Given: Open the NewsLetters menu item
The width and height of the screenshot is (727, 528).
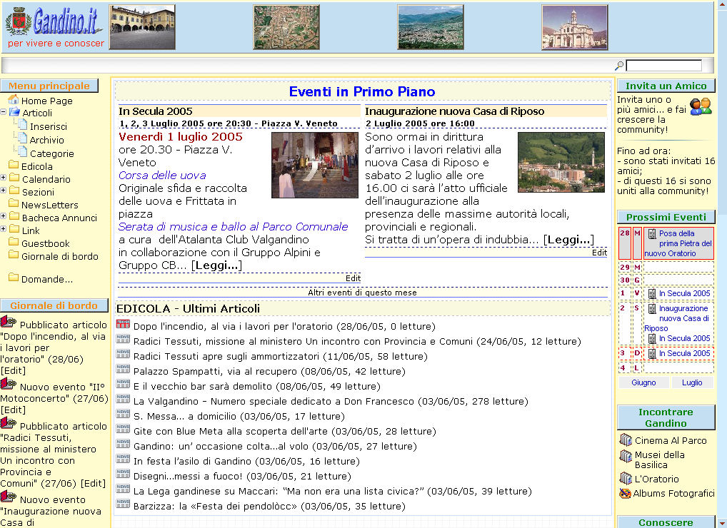Looking at the screenshot, I should click(x=50, y=205).
